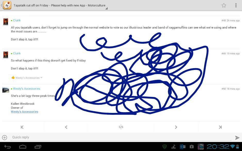Screen dimensions: 242x151
Task: Jump to the last page of thread
Action: pos(220,127)
